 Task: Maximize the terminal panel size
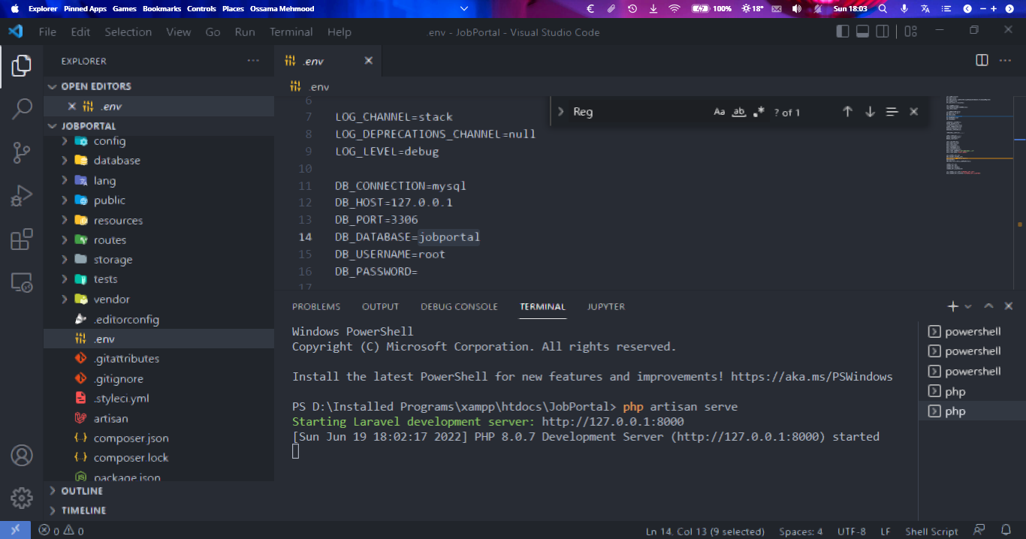tap(988, 306)
